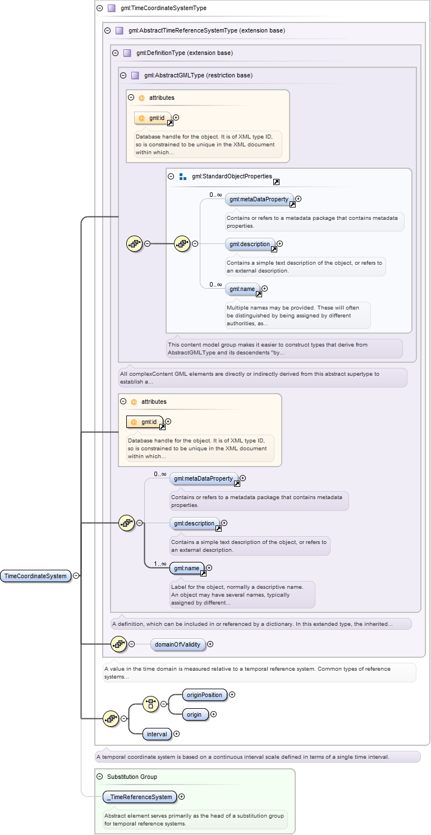
Task: Collapse the TimeCoordinateSystem root element
Action: pyautogui.click(x=76, y=576)
